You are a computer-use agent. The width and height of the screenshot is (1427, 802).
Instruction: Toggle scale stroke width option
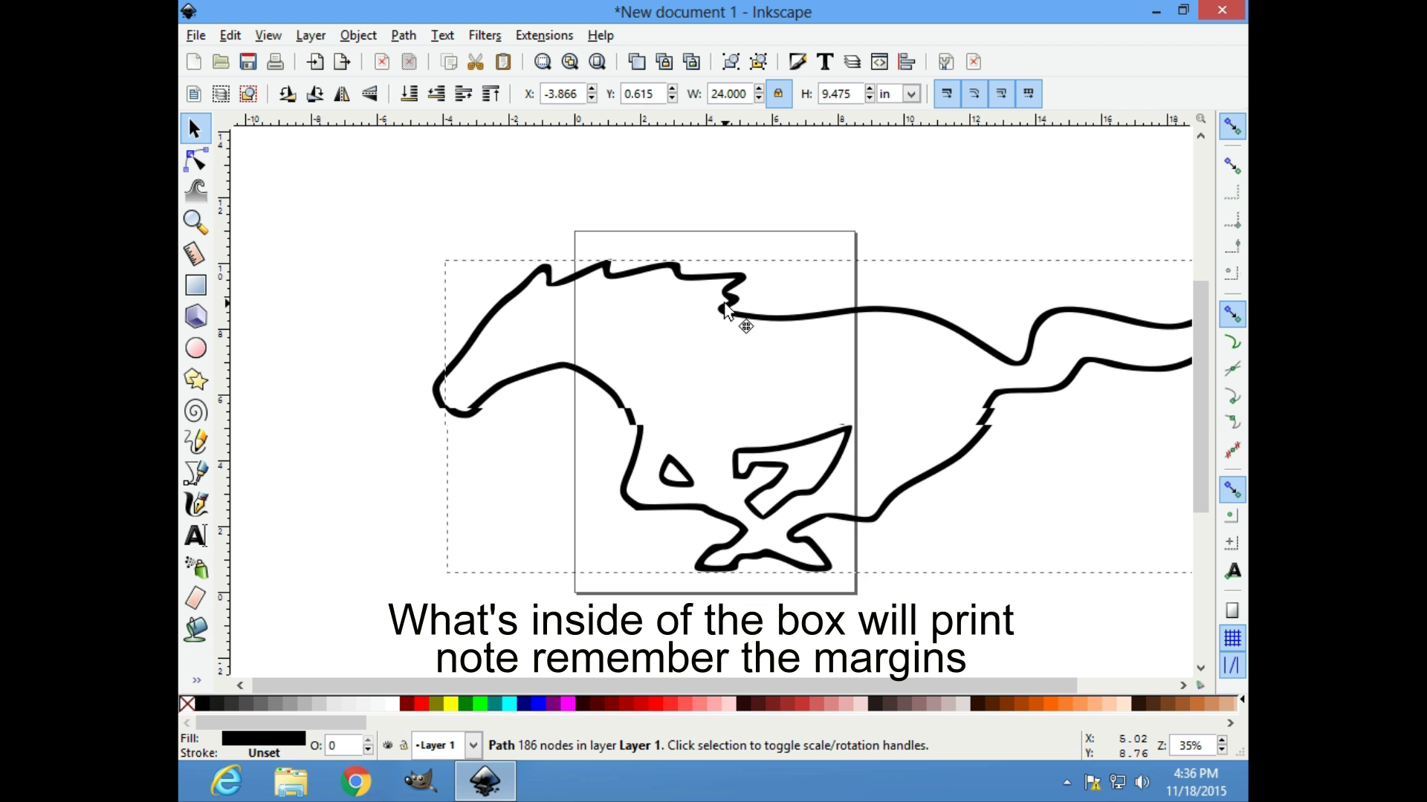[x=947, y=94]
